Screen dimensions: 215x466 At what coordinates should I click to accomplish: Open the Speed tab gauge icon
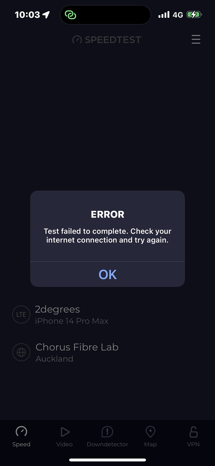coord(21,431)
